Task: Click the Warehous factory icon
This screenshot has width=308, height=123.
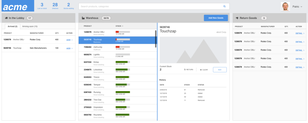Action: 83,18
